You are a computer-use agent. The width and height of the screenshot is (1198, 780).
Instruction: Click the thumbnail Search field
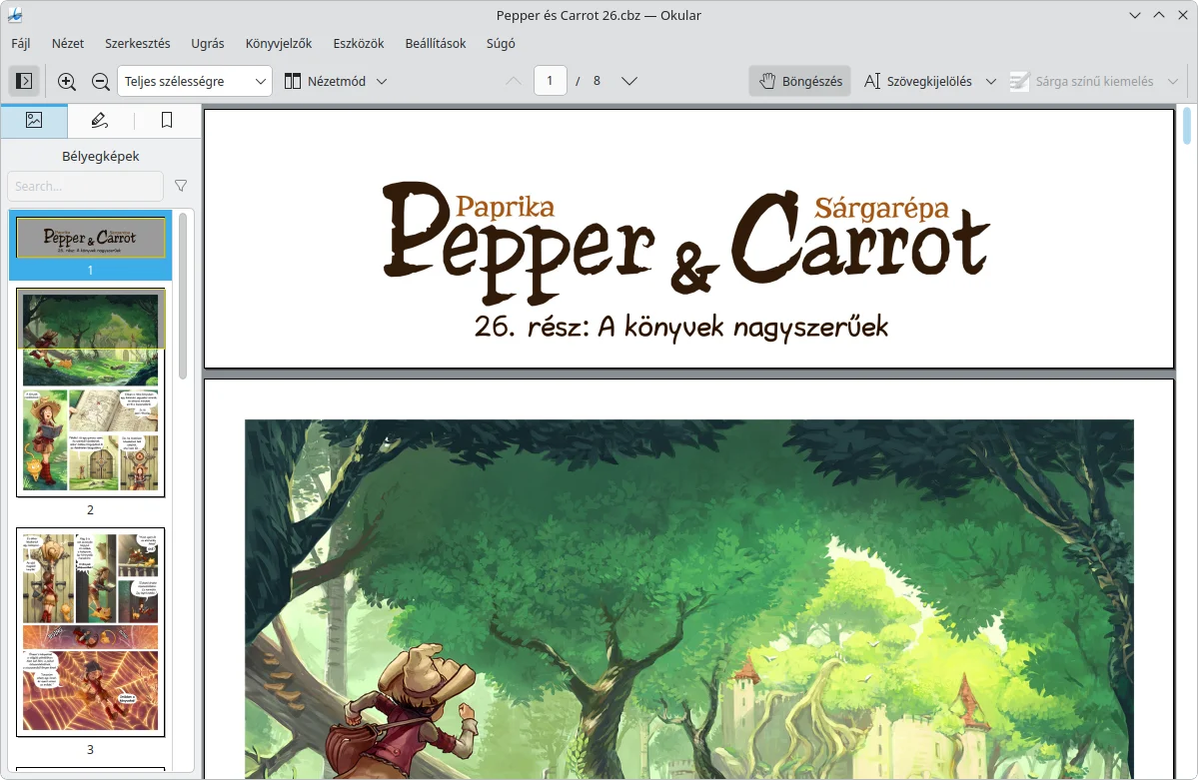coord(86,187)
